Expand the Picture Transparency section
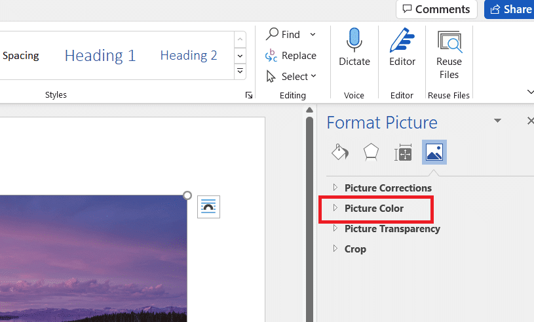The height and width of the screenshot is (322, 534). [392, 229]
